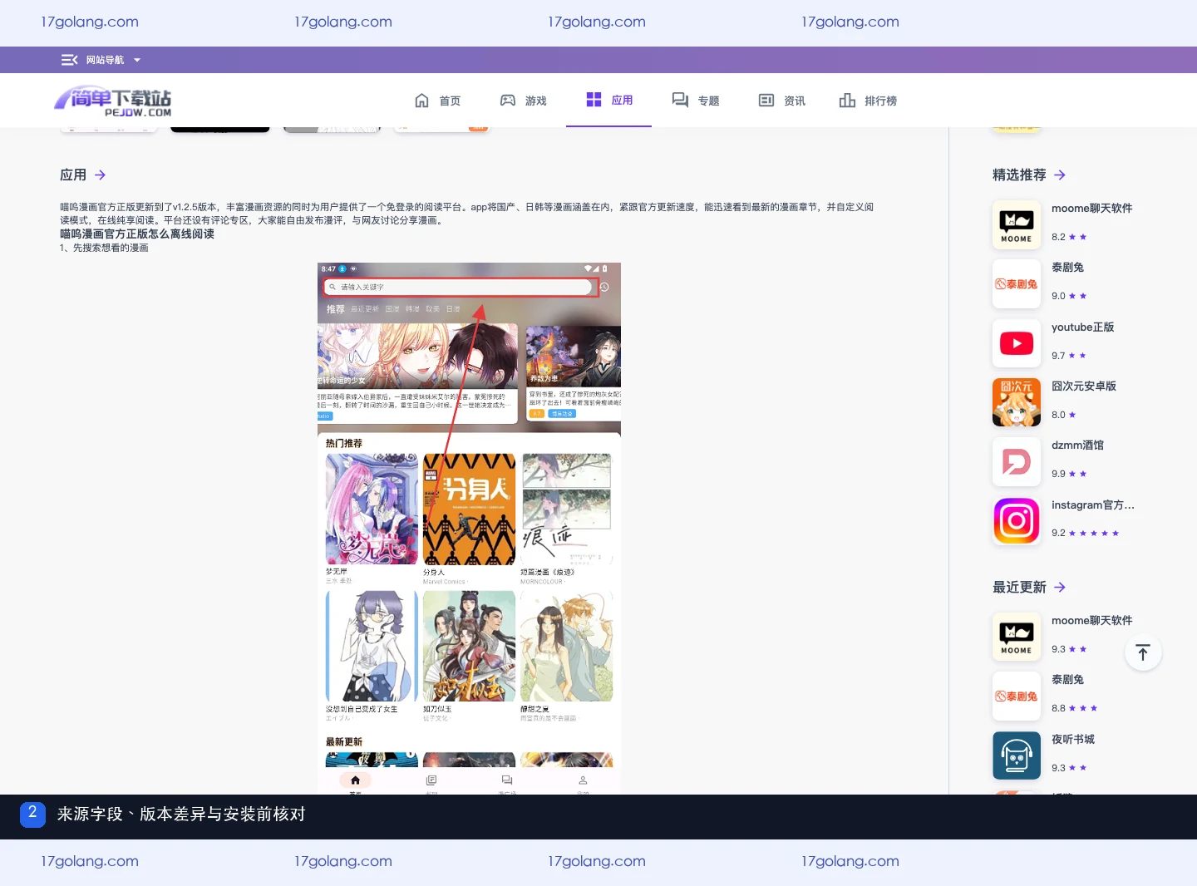Click the dzmm酒馆 app icon
The height and width of the screenshot is (886, 1197).
[x=1017, y=462]
